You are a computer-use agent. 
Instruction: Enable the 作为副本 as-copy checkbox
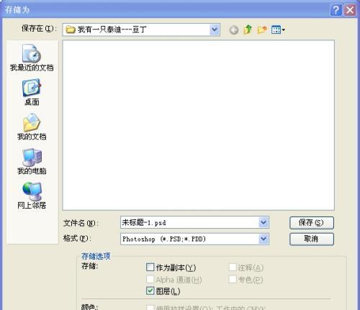[150, 267]
